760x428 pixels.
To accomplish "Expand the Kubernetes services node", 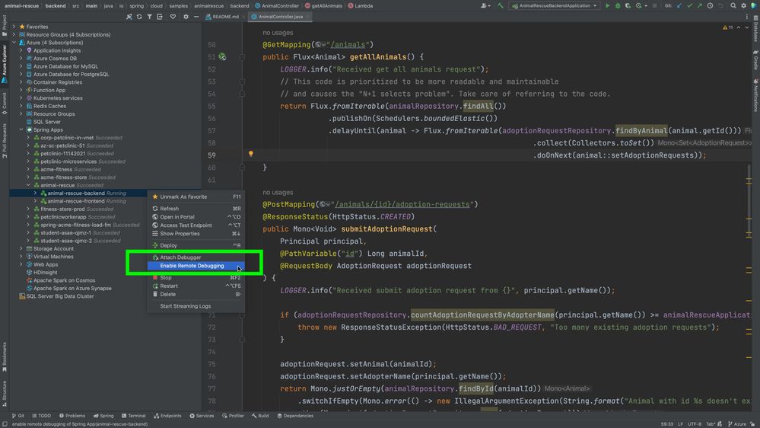I will coord(21,98).
